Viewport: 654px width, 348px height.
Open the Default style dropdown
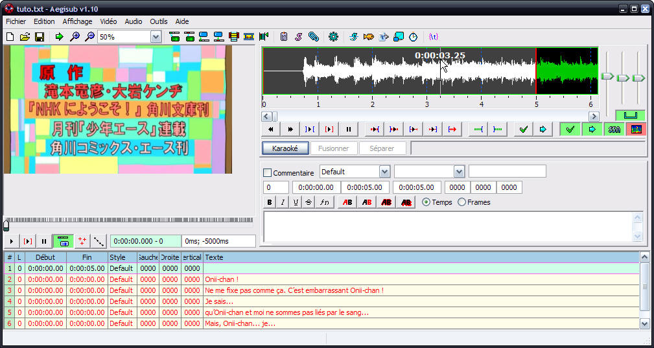pyautogui.click(x=384, y=172)
